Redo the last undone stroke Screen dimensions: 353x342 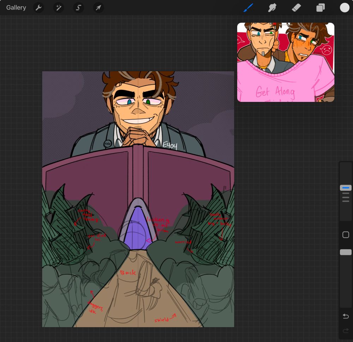click(346, 330)
